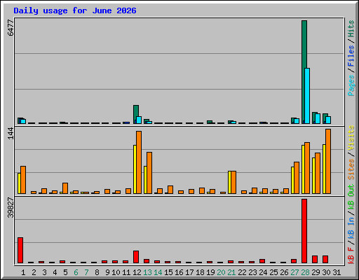Click green weekend day label 21
The width and height of the screenshot is (359, 280).
231,272
